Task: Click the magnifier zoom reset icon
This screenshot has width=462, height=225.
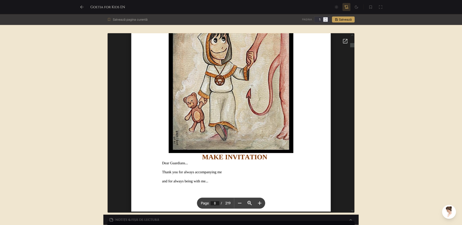Action: pyautogui.click(x=250, y=203)
